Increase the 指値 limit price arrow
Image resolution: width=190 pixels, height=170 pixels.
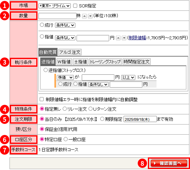(118, 38)
